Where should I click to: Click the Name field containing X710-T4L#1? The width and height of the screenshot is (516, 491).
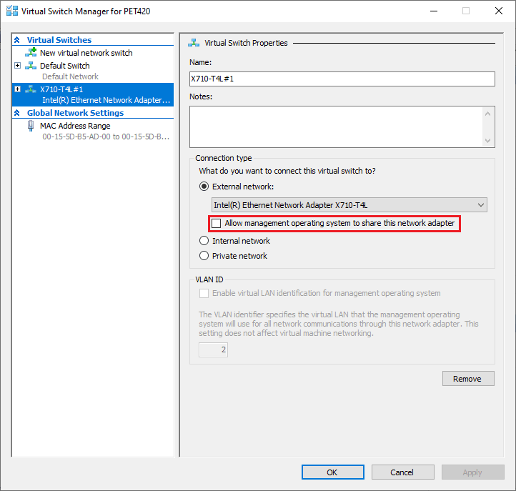pyautogui.click(x=342, y=79)
